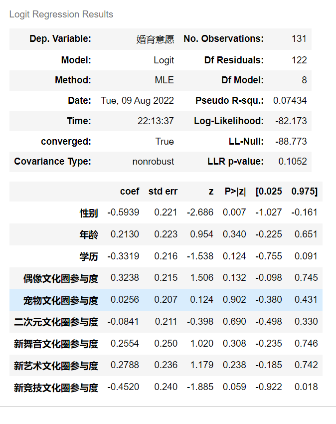Click the Df Model value 8
The width and height of the screenshot is (336, 424).
(304, 80)
